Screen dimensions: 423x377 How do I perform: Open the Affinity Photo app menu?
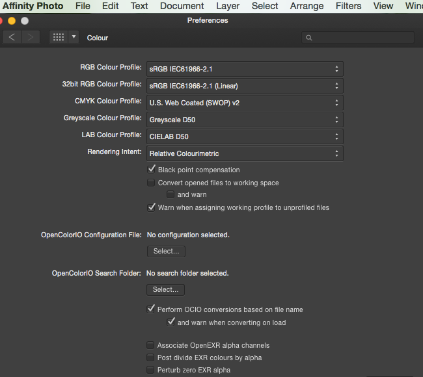[x=33, y=6]
